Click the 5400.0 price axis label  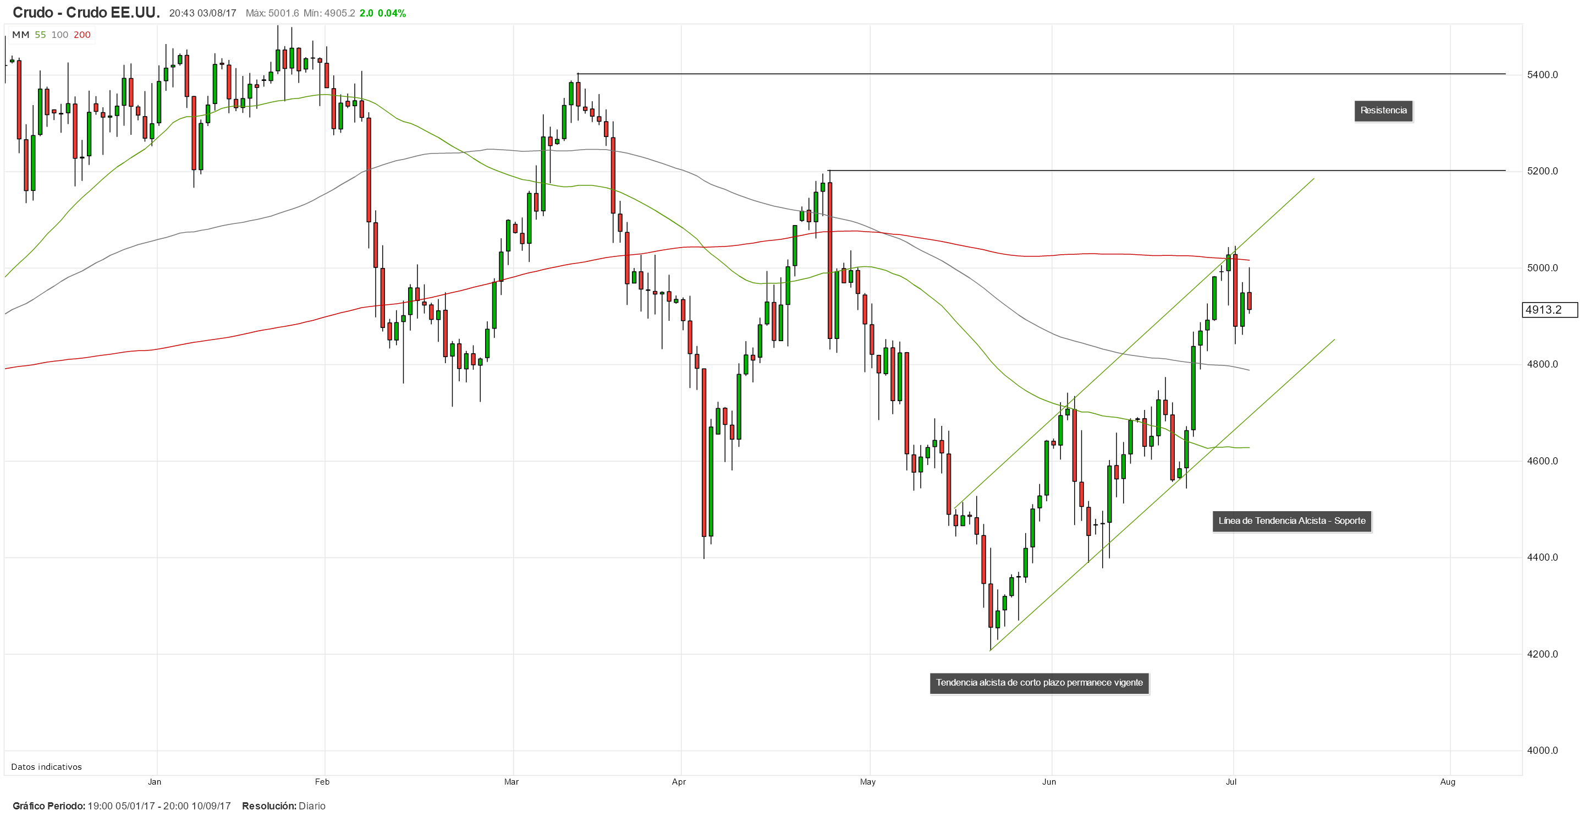(x=1542, y=75)
